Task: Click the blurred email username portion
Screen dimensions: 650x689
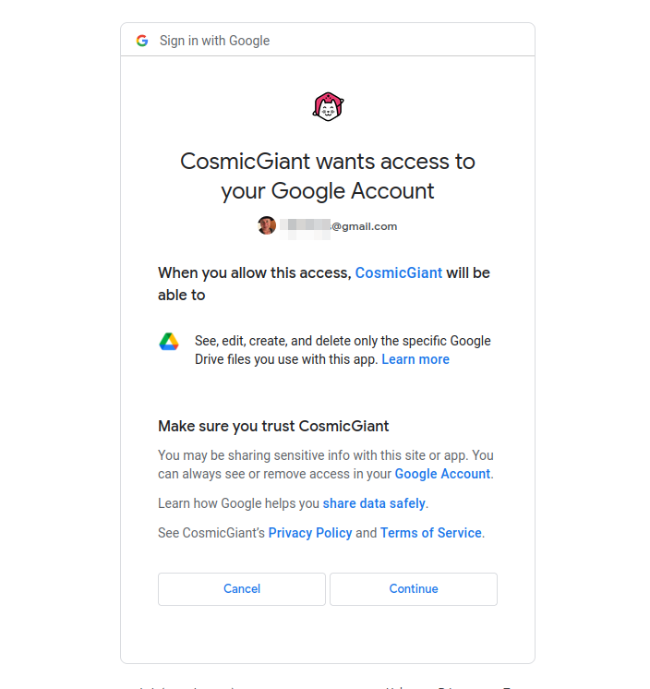Action: [x=305, y=226]
